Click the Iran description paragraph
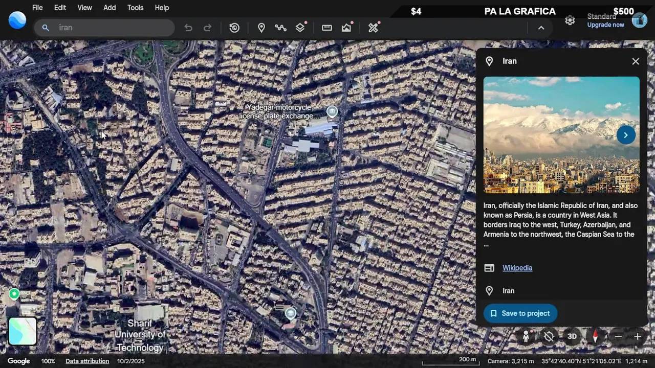The width and height of the screenshot is (655, 368). (x=560, y=225)
